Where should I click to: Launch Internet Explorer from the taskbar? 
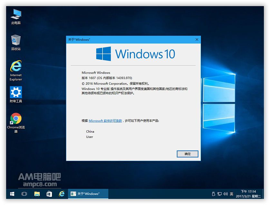click(62, 194)
